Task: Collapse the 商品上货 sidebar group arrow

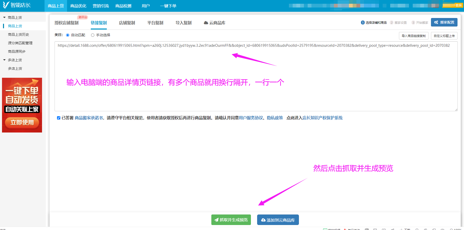Action: click(4, 17)
